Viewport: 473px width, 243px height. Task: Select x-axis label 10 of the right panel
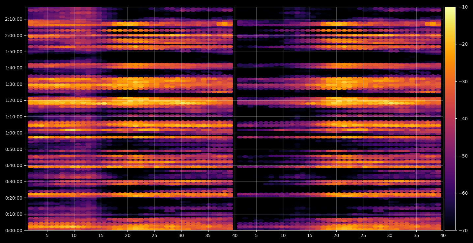point(283,235)
